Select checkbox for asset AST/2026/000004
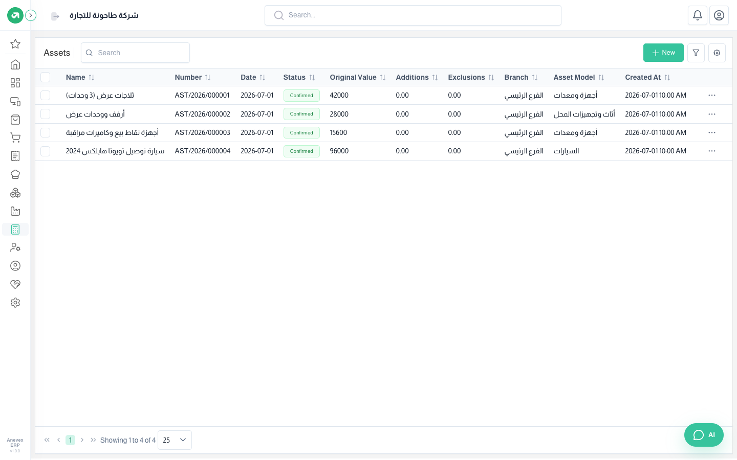This screenshot has height=460, width=737. 46,151
